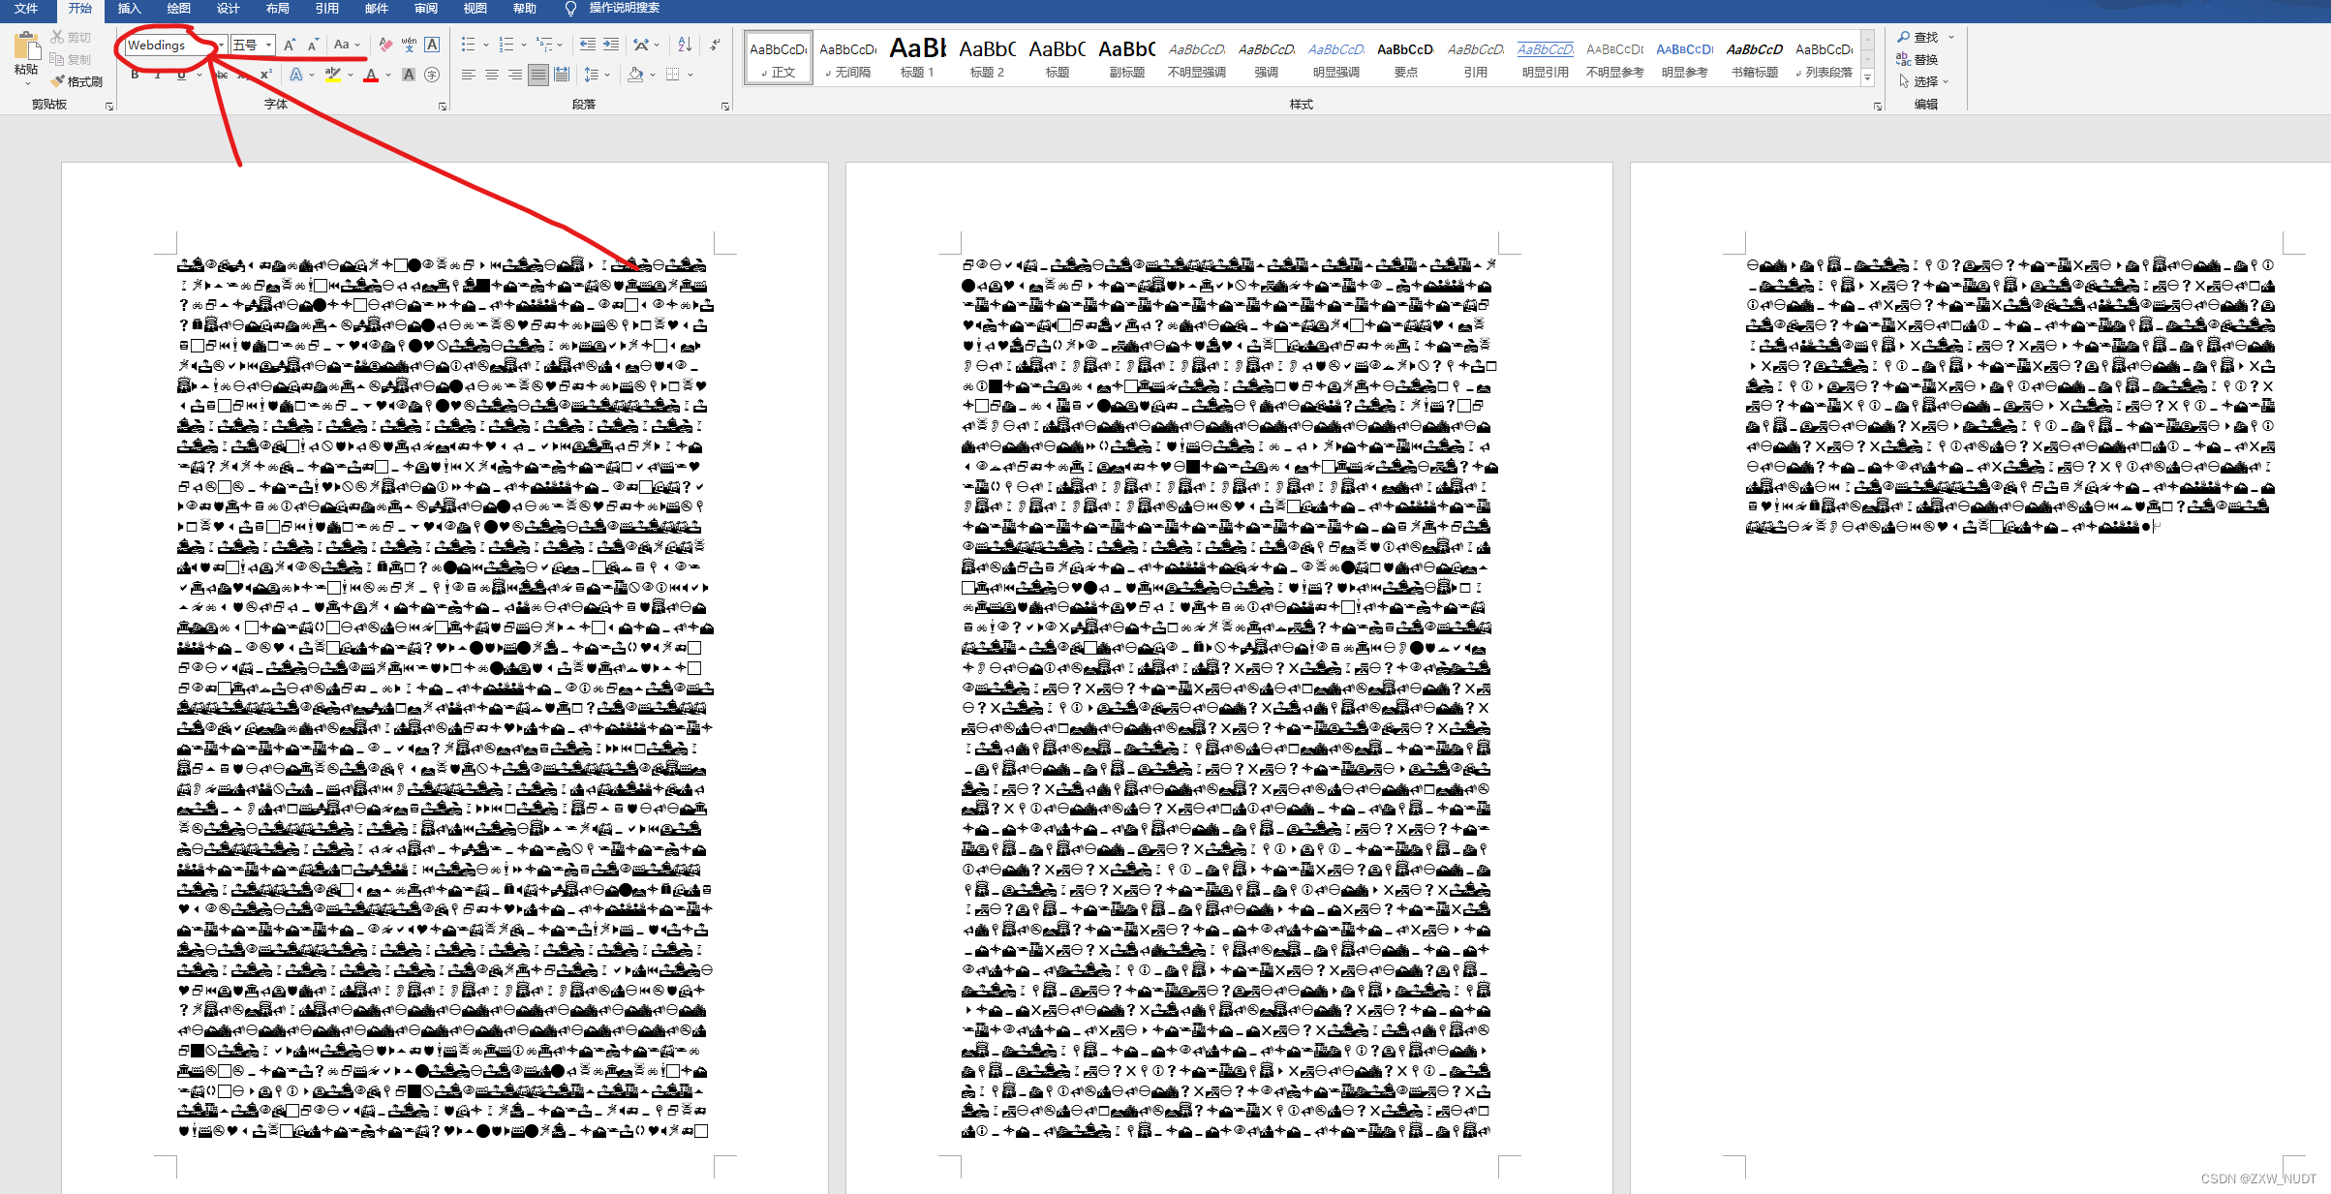Toggle justify alignment button
The height and width of the screenshot is (1194, 2331).
[x=538, y=75]
